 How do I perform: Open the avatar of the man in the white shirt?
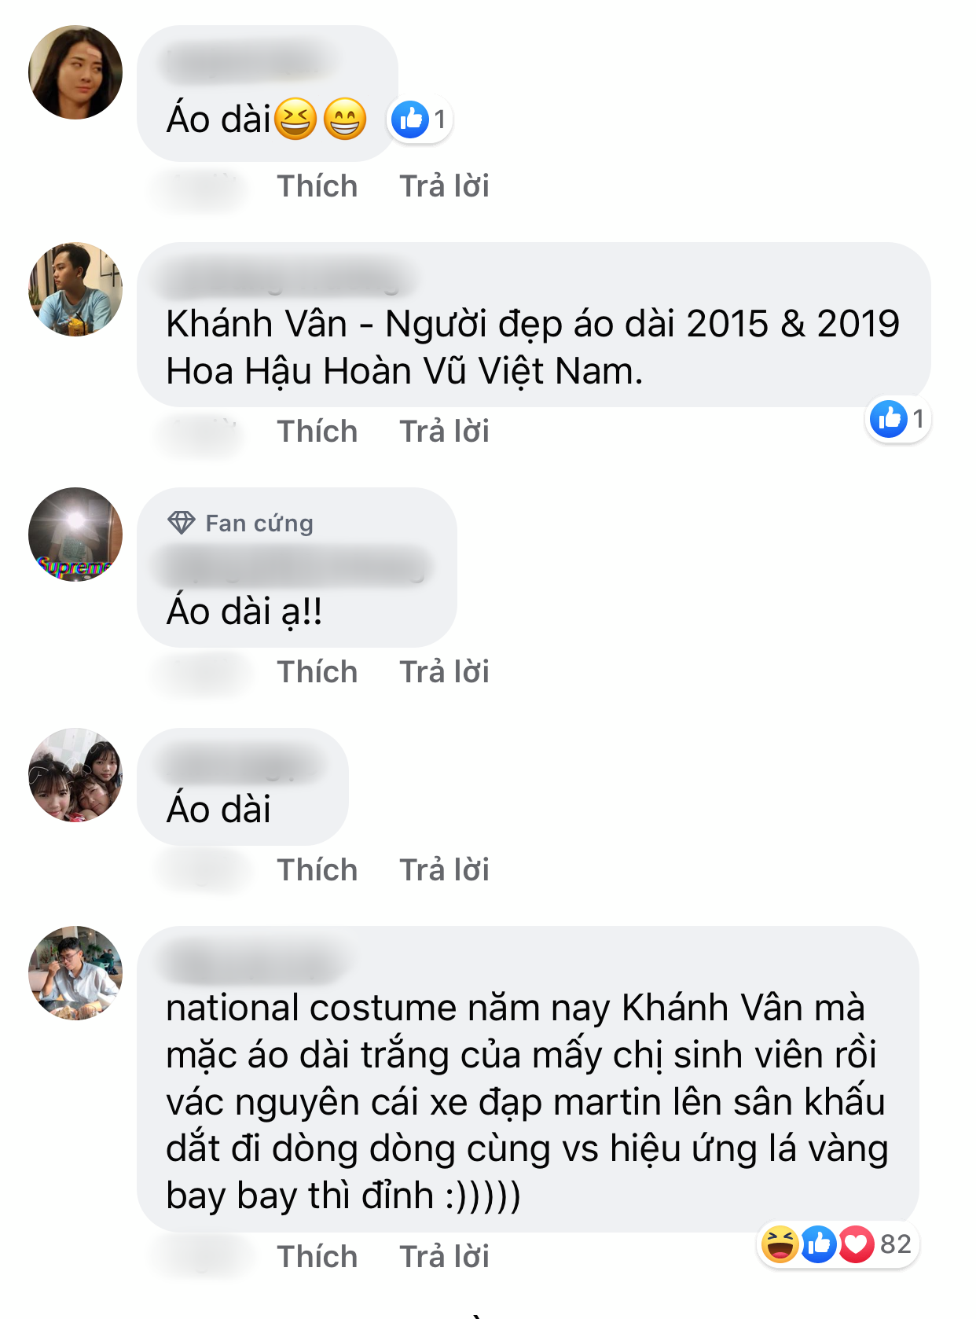75,973
